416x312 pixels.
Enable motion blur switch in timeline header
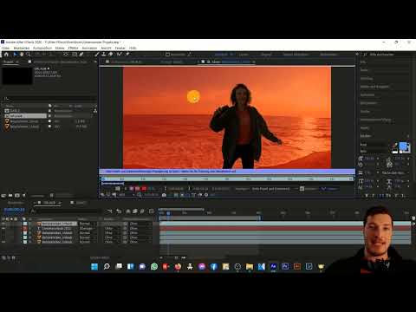[142, 211]
